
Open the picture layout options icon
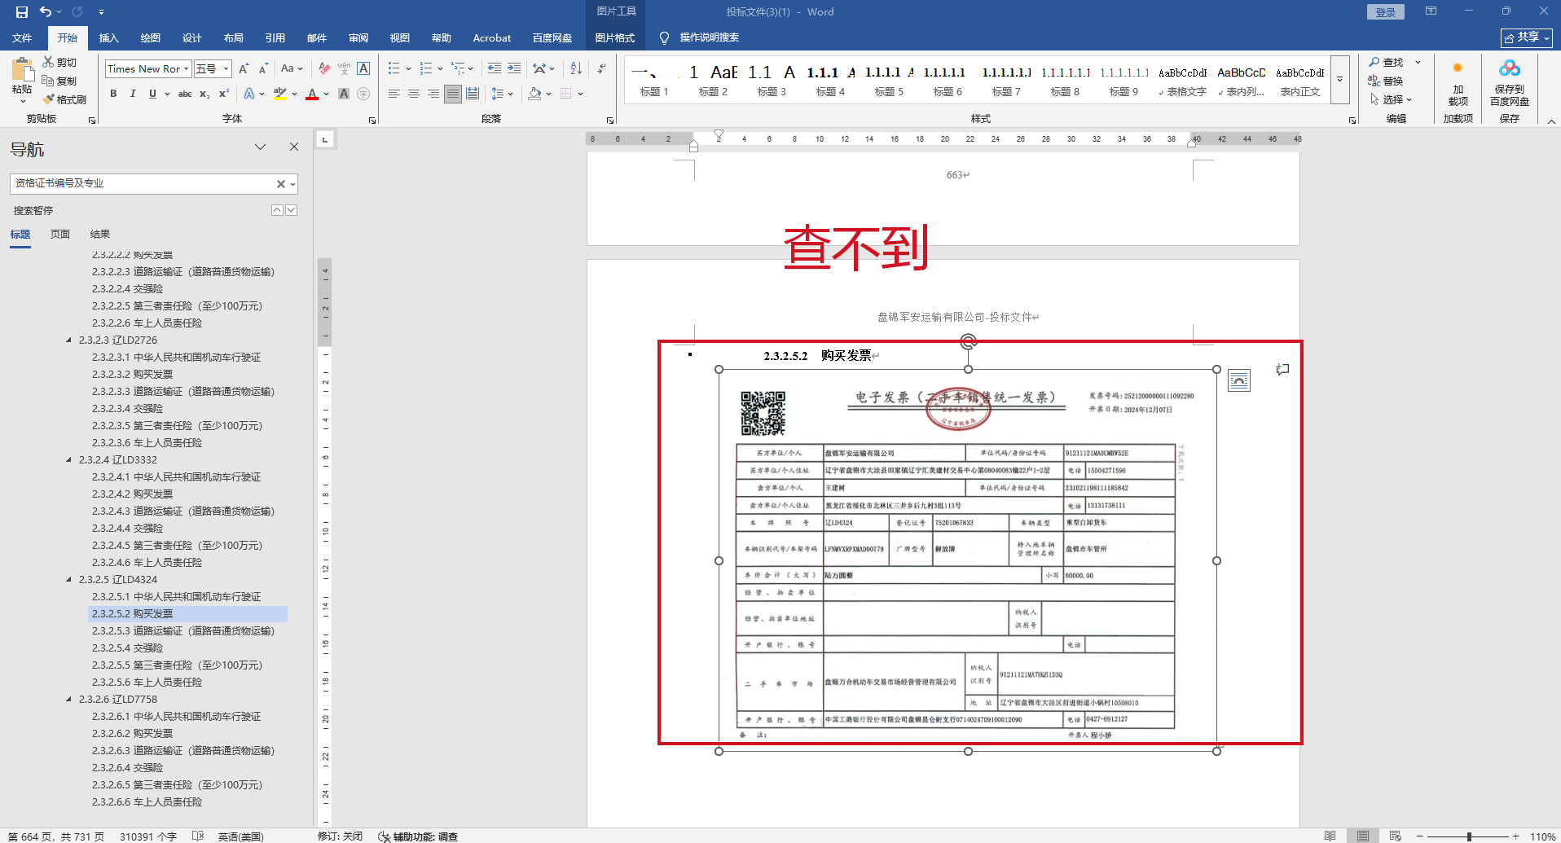[1239, 380]
